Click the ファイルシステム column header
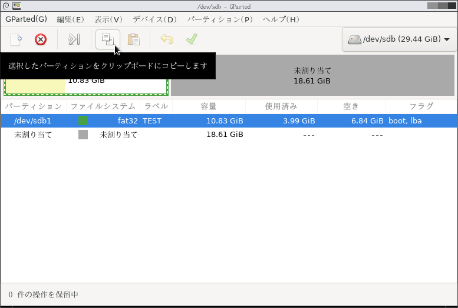 (103, 106)
